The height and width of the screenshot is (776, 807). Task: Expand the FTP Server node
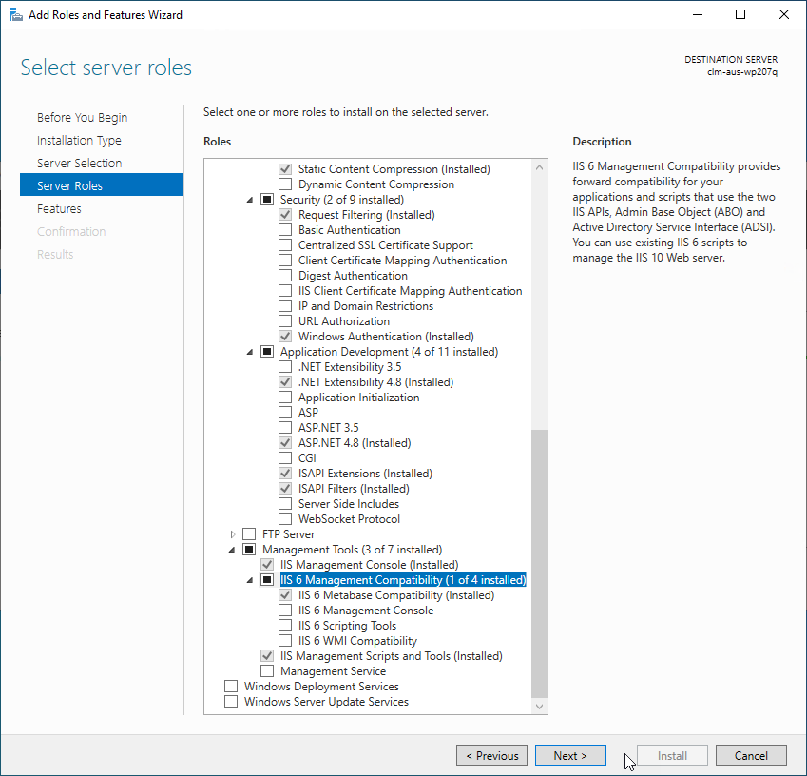click(233, 534)
